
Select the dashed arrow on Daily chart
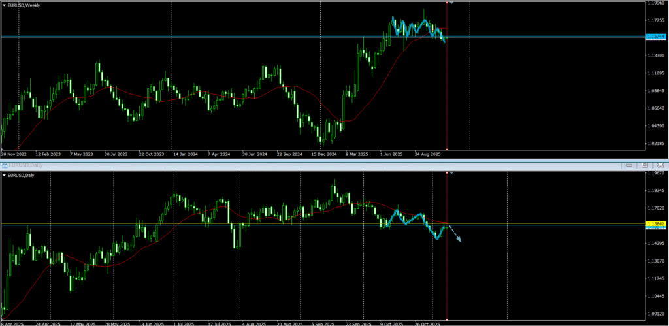tap(455, 234)
